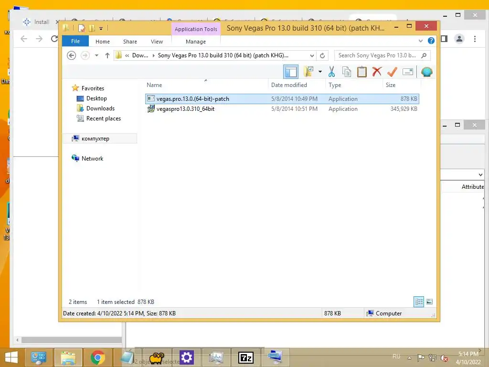Select the Application Tools contextual tab
489x367 pixels.
(195, 29)
